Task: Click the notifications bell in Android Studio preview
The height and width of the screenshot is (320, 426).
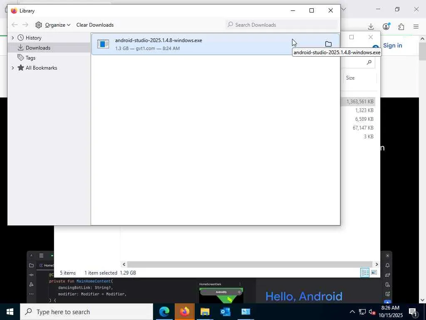Action: [387, 265]
